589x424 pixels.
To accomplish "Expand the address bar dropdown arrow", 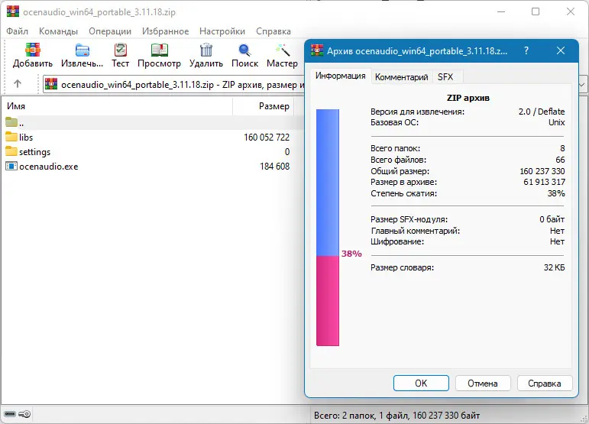I will click(x=581, y=84).
